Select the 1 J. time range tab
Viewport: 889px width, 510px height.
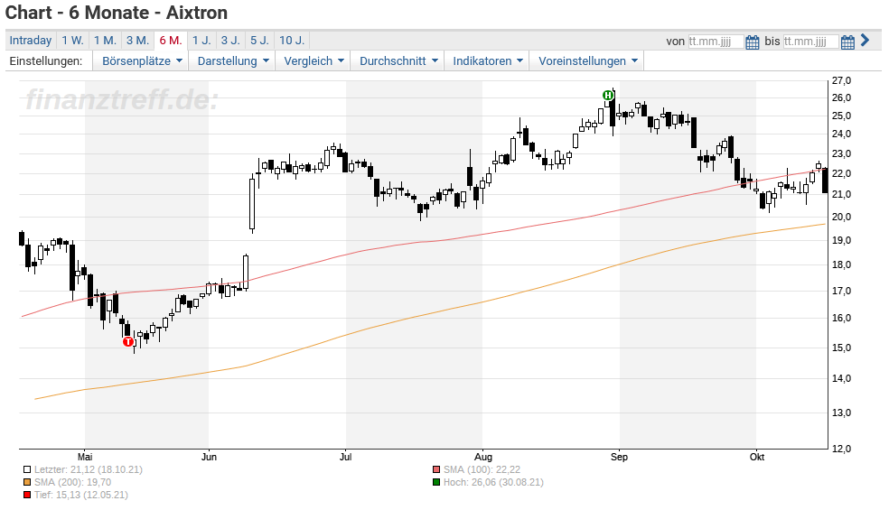201,41
